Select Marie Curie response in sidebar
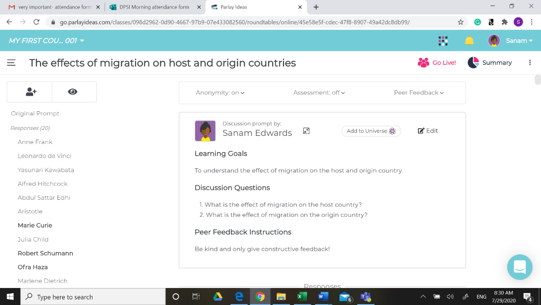Screen dimensions: 541x305 coord(35,225)
